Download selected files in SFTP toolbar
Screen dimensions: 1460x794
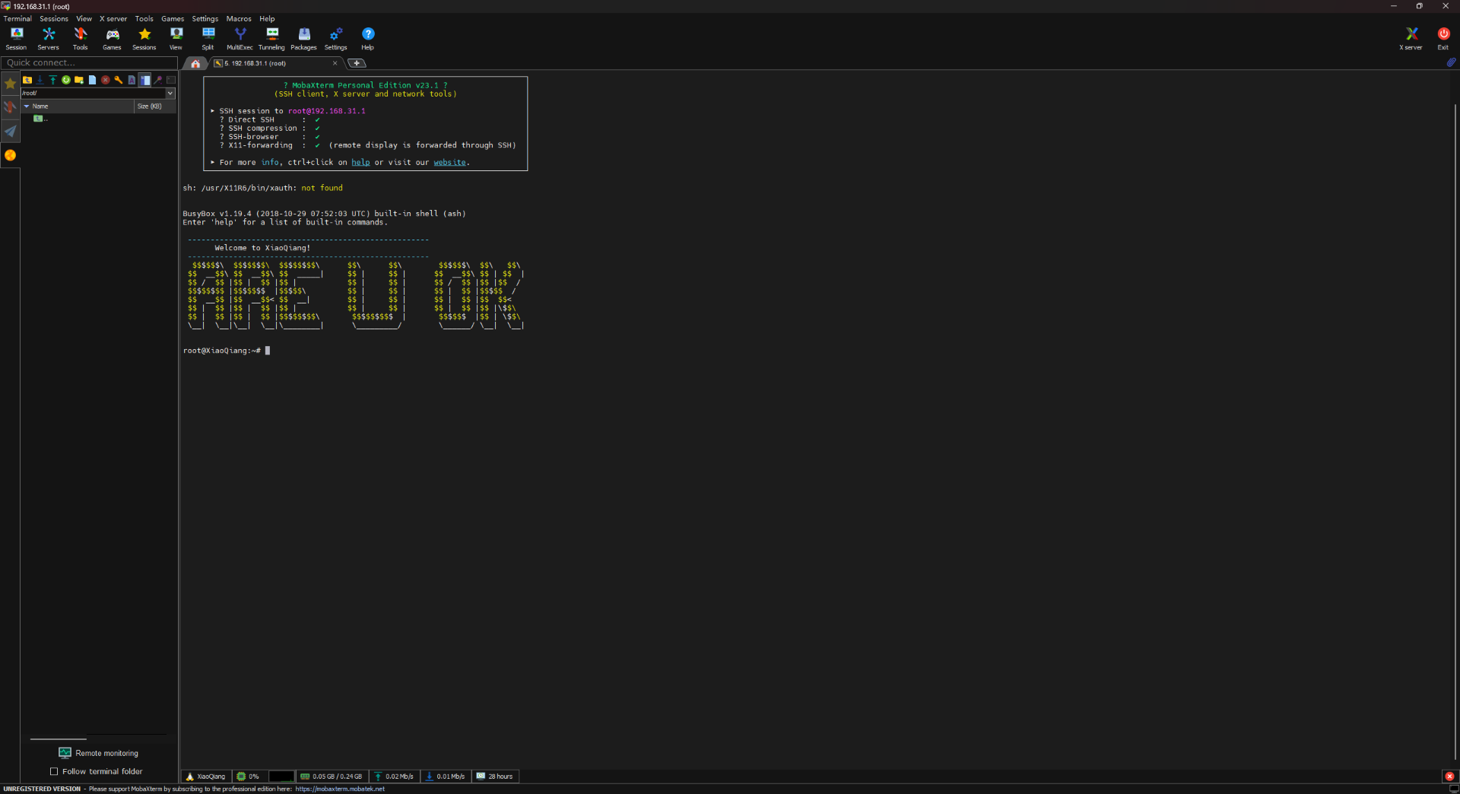(x=40, y=80)
